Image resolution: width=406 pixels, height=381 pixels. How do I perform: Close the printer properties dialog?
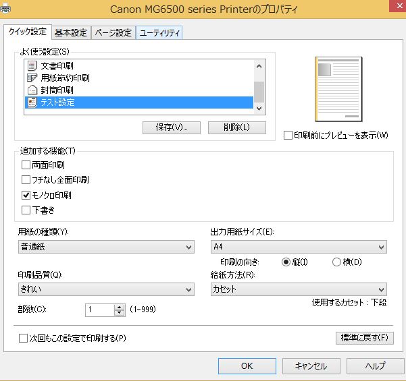tap(398, 6)
